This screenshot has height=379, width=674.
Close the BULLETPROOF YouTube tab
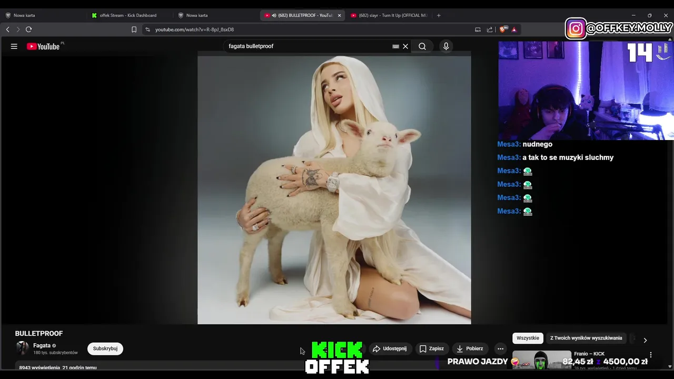(x=339, y=15)
